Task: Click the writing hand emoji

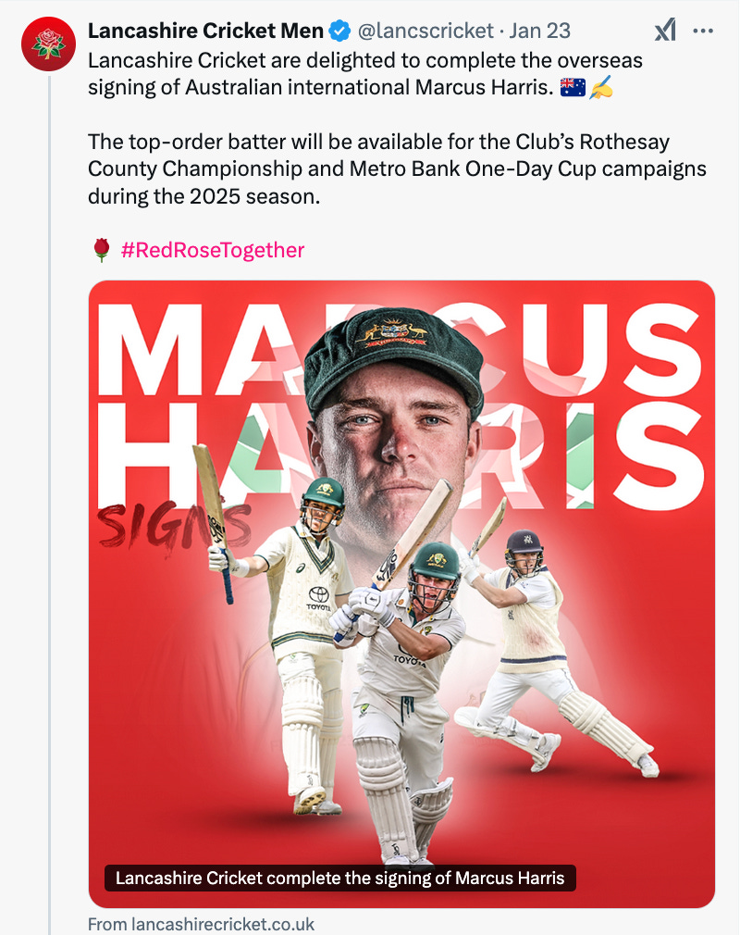Action: click(x=600, y=88)
